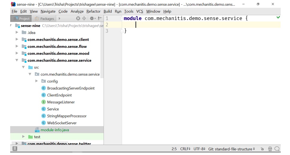This screenshot has width=290, height=155.
Task: Toggle the read-only lock icon in status bar
Action: coord(262,149)
